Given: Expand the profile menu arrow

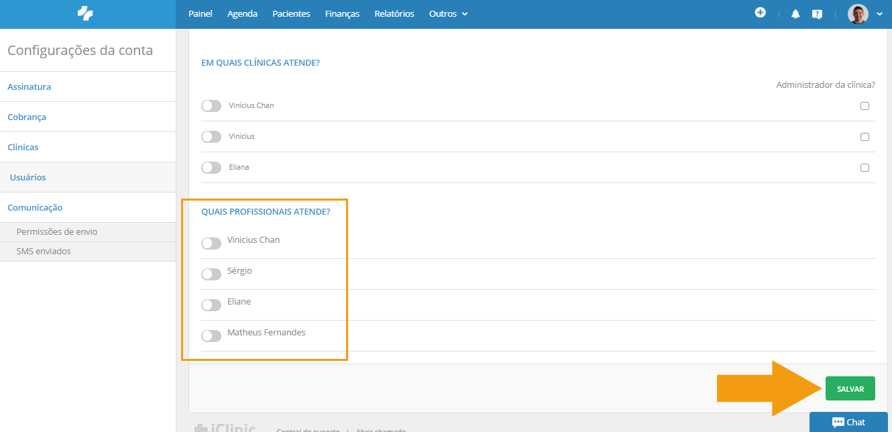Looking at the screenshot, I should point(879,13).
